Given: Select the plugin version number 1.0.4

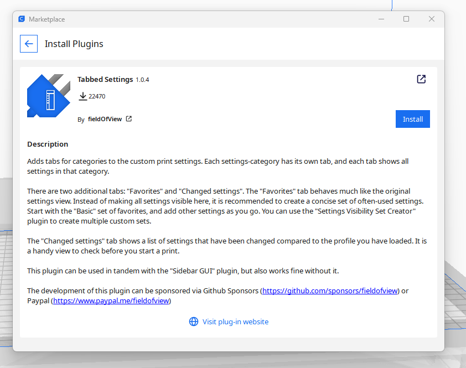Looking at the screenshot, I should coord(142,79).
